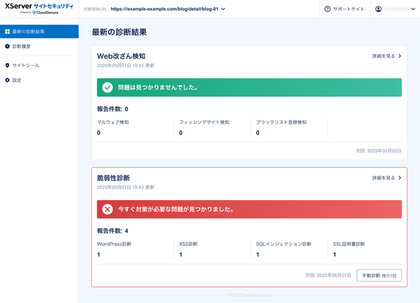Click the サイトシール shield icon

pyautogui.click(x=7, y=65)
